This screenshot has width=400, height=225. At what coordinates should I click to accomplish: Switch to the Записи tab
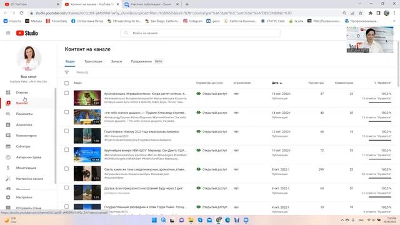click(117, 61)
